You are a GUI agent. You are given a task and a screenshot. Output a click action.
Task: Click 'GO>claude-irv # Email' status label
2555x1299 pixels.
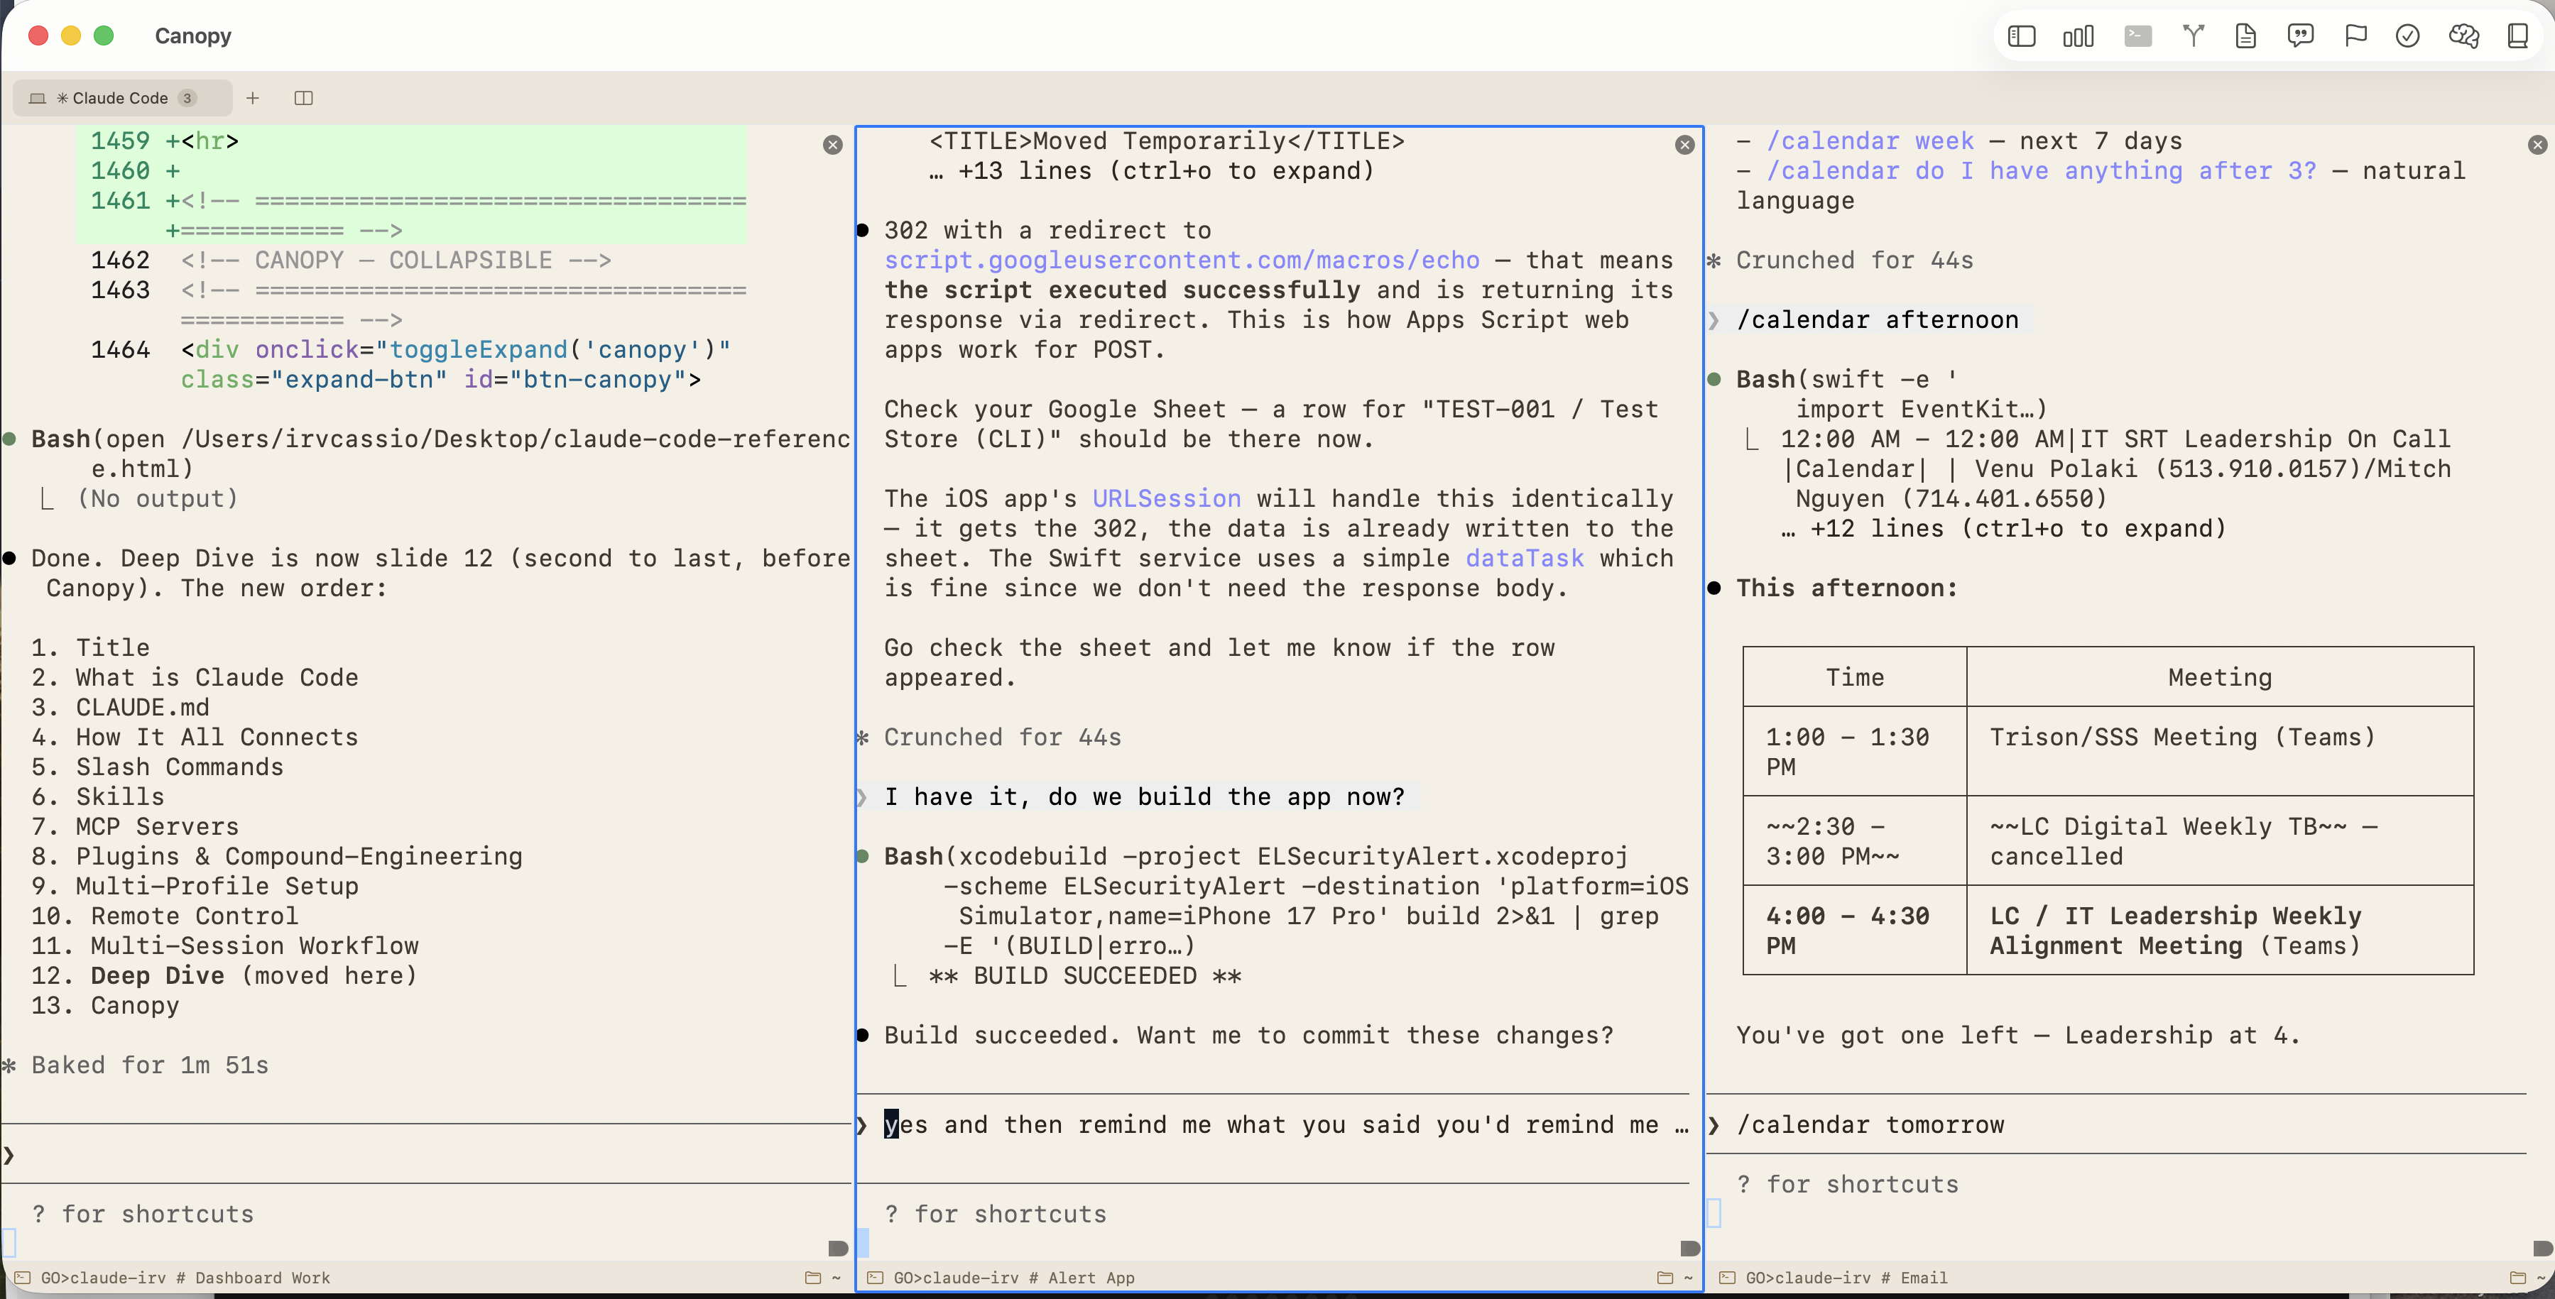1846,1277
